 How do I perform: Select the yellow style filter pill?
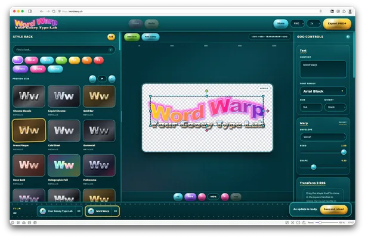click(75, 60)
